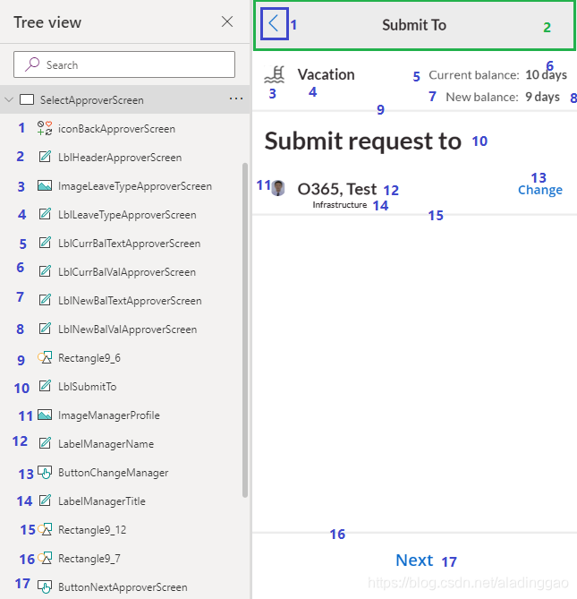This screenshot has height=599, width=577.
Task: Click the LblNewBalTextApproverScreen label icon
Action: click(45, 300)
